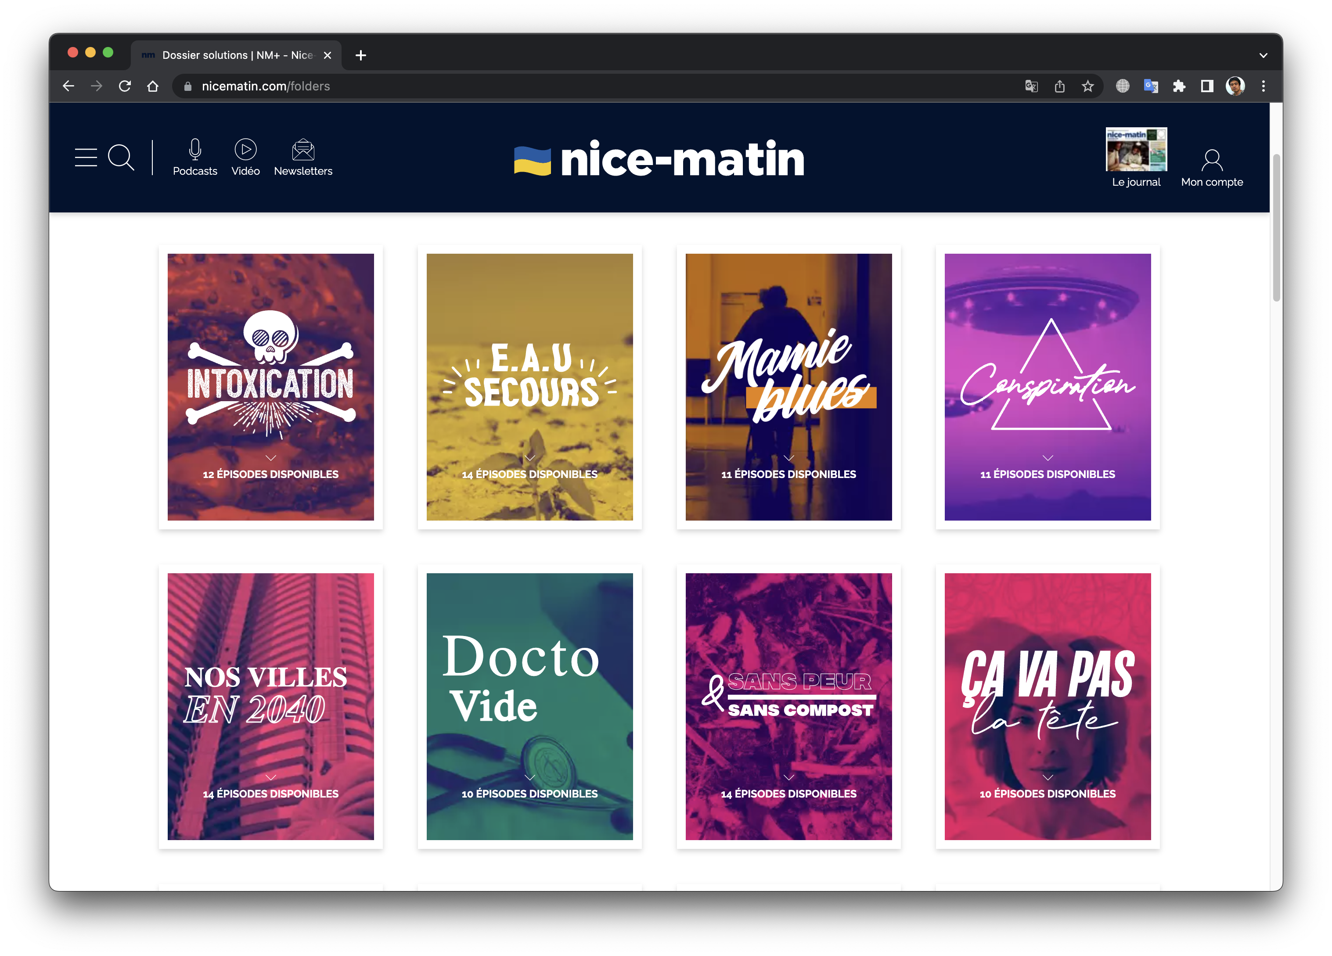
Task: Open Chrome three-dot menu
Action: (1263, 86)
